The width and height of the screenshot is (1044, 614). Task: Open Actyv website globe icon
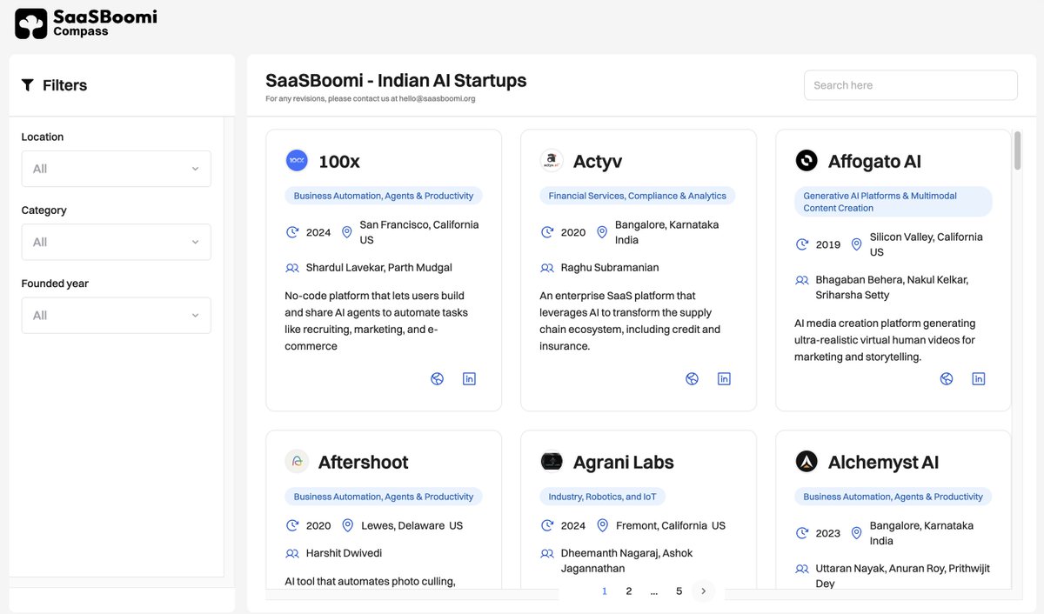coord(693,378)
